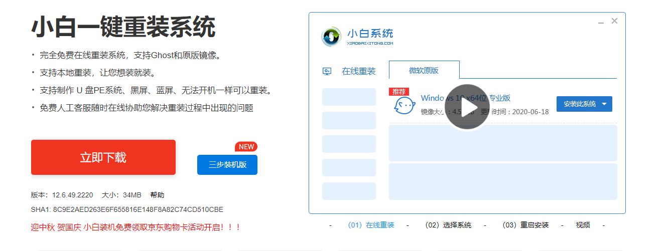670x251 pixels.
Task: Click the red 立即下载 button
Action: (103, 157)
